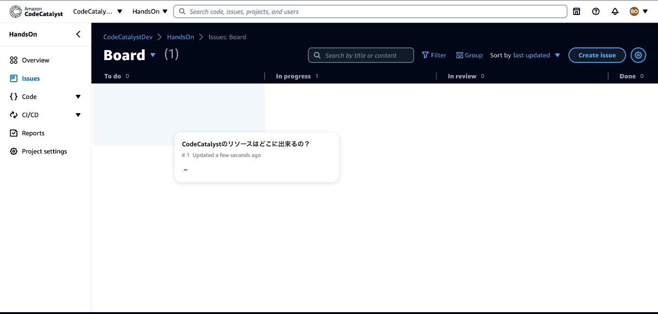Click the In progress column header

click(293, 76)
